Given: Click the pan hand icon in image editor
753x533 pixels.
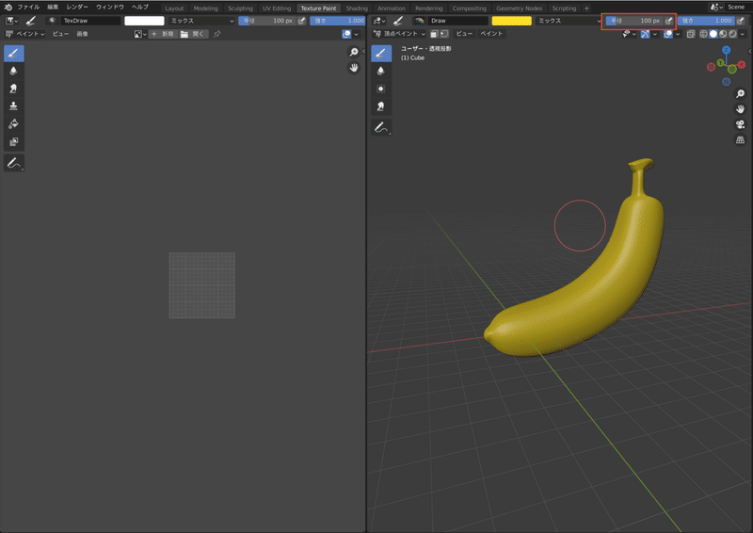Looking at the screenshot, I should click(x=354, y=68).
